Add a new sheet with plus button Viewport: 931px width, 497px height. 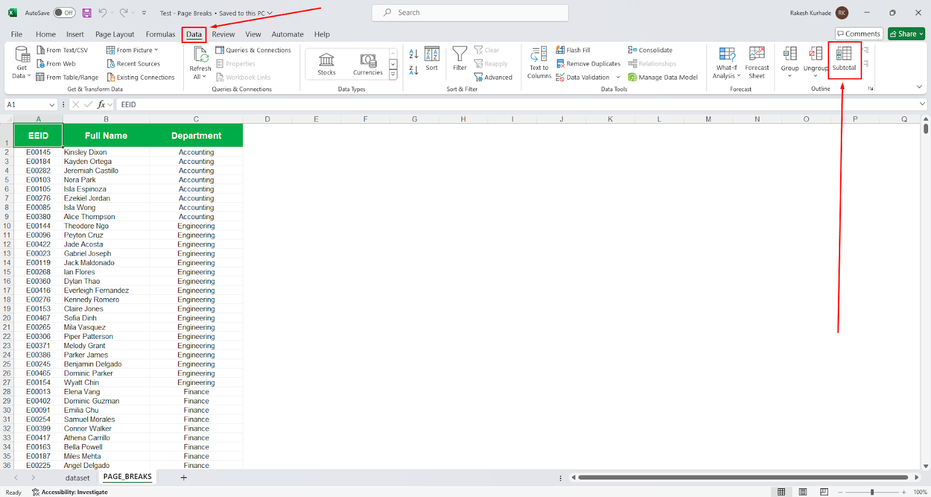pyautogui.click(x=184, y=478)
